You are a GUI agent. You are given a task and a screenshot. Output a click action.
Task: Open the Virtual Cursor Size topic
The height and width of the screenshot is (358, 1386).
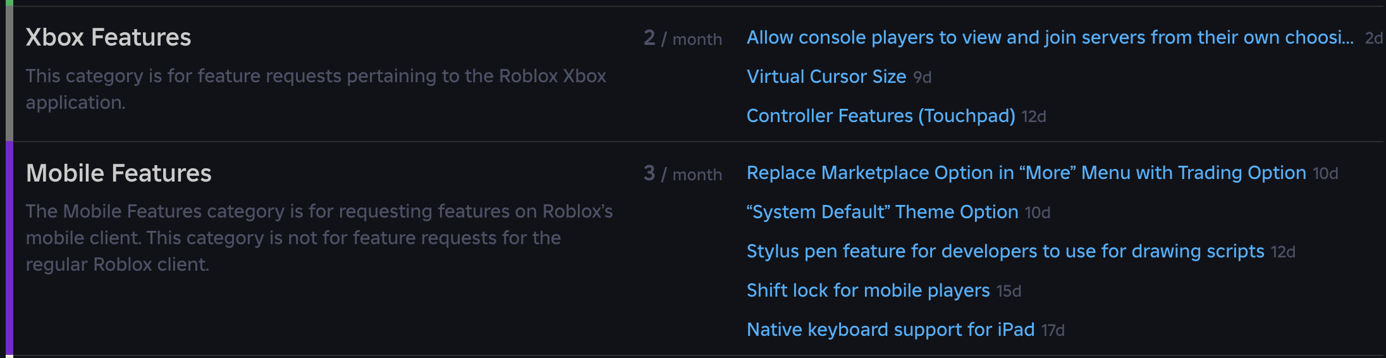pos(826,77)
